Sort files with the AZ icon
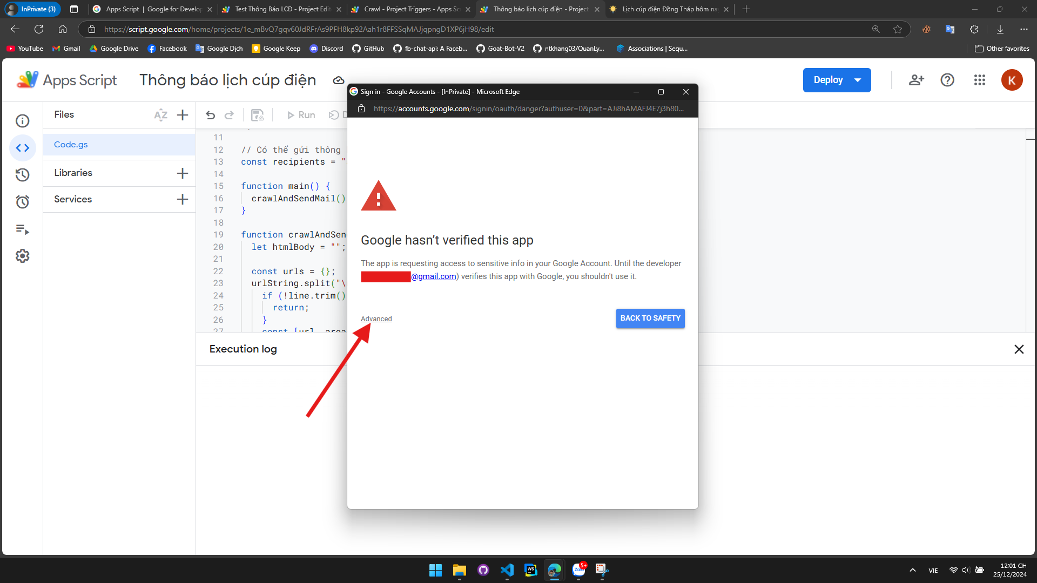This screenshot has height=583, width=1037. click(160, 115)
